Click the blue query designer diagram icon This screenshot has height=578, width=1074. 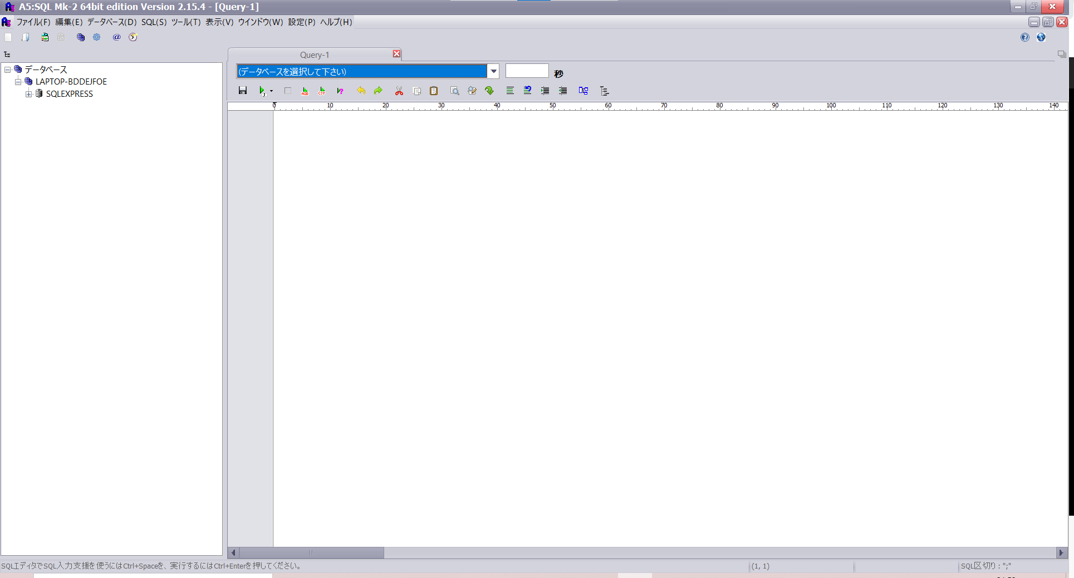(583, 91)
